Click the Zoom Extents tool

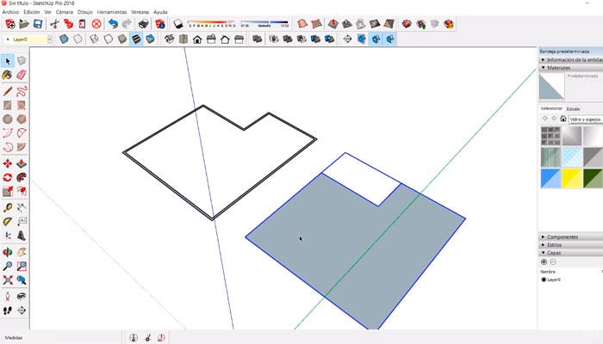(x=7, y=279)
